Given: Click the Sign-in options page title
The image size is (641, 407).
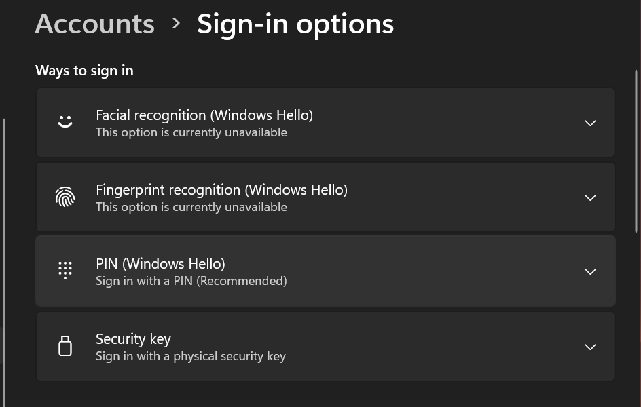Looking at the screenshot, I should coord(295,24).
